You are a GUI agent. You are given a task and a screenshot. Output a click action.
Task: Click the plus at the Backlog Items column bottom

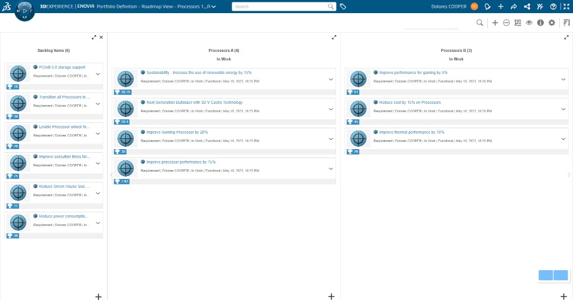[x=98, y=296]
